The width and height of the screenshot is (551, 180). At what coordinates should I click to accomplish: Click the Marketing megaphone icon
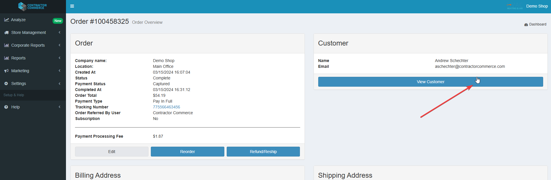point(6,71)
